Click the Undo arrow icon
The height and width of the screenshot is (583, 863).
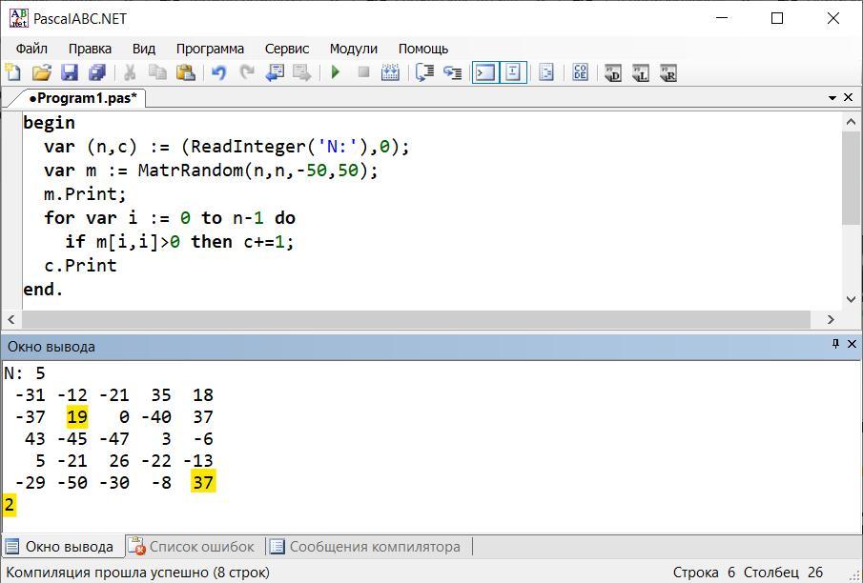[218, 72]
